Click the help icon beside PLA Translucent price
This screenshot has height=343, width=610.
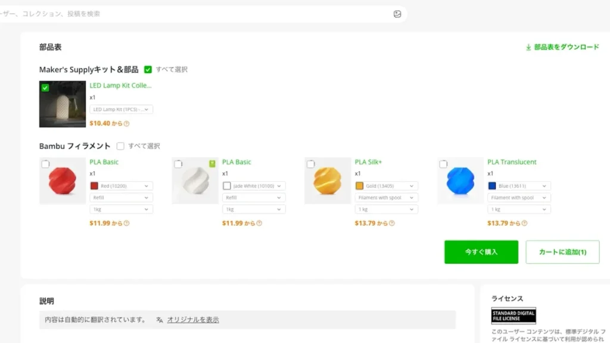click(524, 223)
